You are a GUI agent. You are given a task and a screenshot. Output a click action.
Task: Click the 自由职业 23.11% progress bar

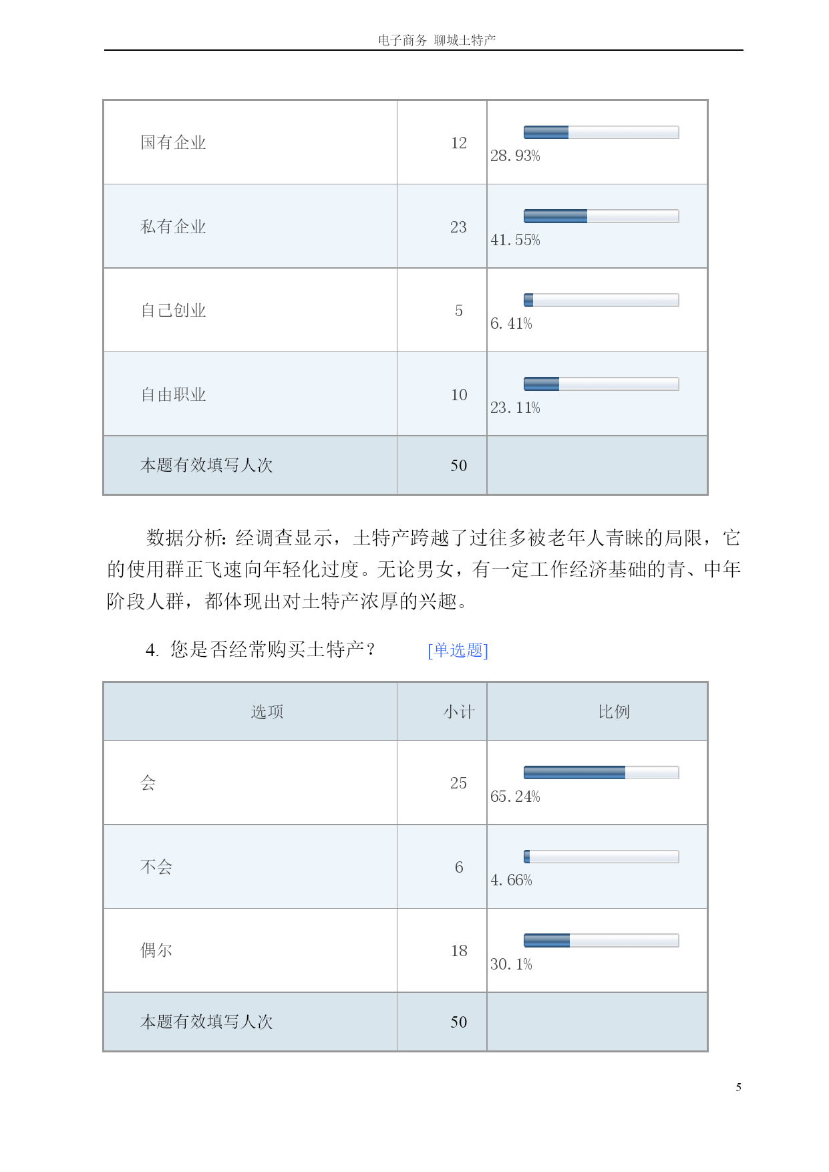click(601, 384)
